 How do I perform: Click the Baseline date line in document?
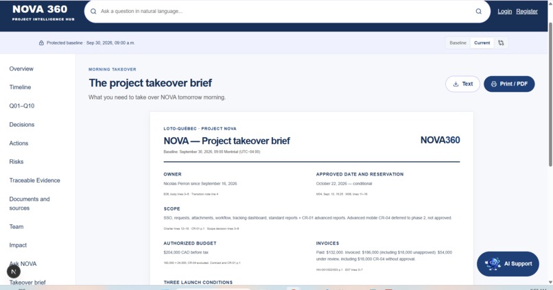(x=211, y=152)
